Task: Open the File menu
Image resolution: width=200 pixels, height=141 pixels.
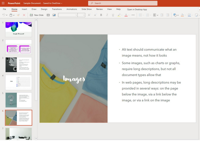Action: [x=4, y=9]
